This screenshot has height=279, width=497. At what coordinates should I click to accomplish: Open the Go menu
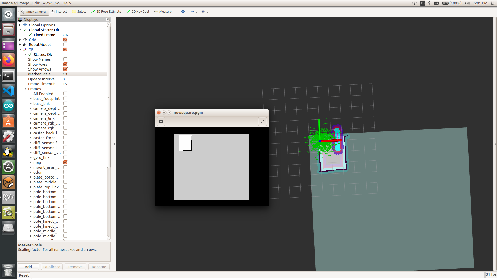(x=57, y=3)
